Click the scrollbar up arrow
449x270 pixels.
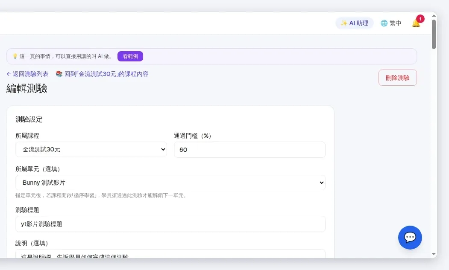[434, 16]
